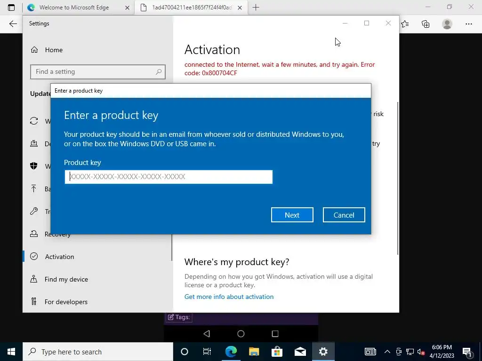482x361 pixels.
Task: Click the Where's my product key? heading
Action: click(x=237, y=262)
